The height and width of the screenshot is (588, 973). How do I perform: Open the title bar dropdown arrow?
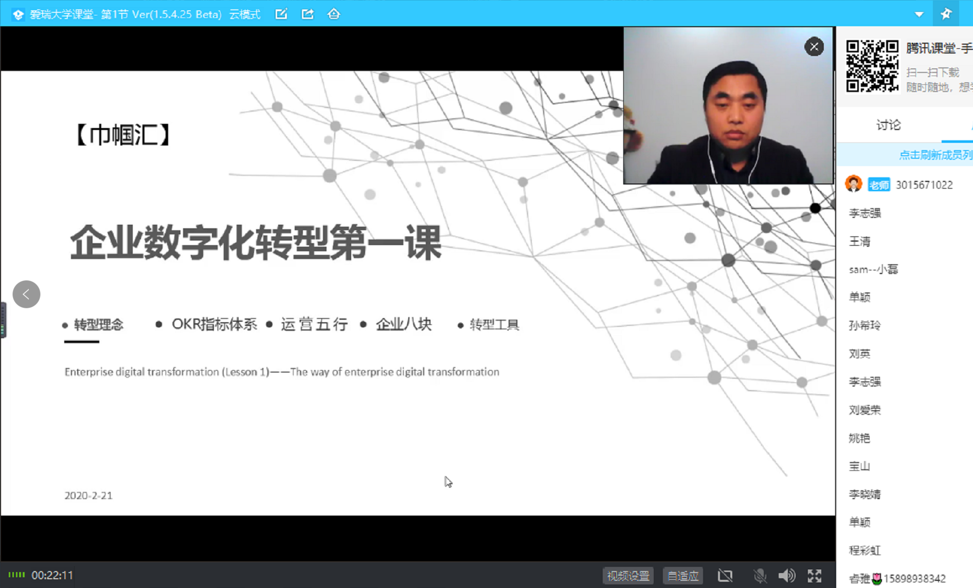[919, 14]
